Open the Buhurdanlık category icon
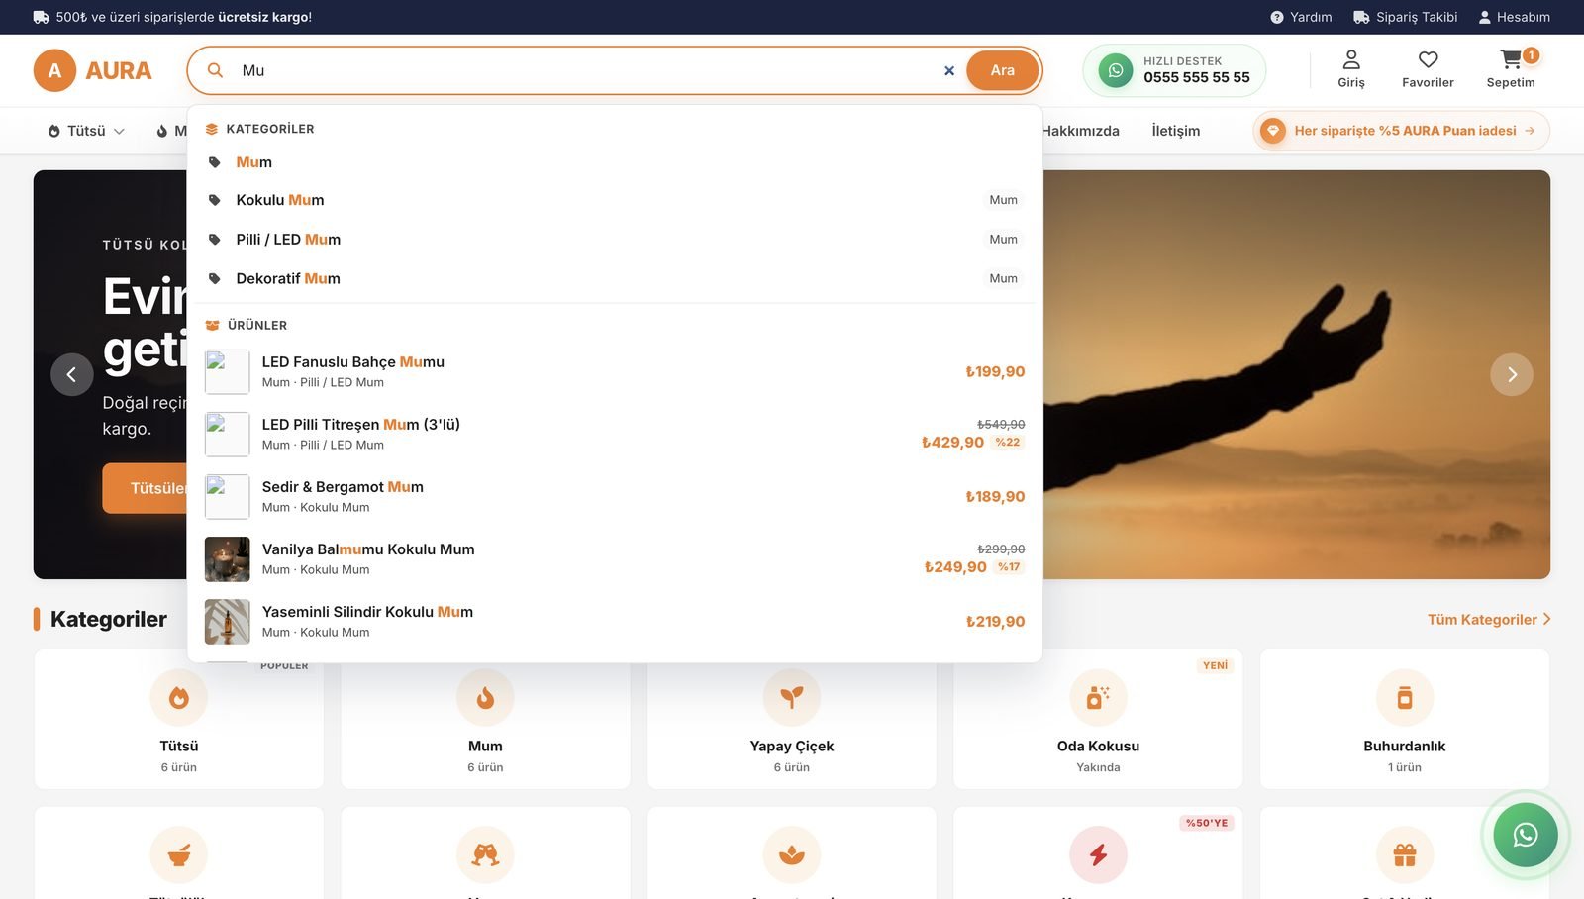This screenshot has height=899, width=1584. (1405, 697)
